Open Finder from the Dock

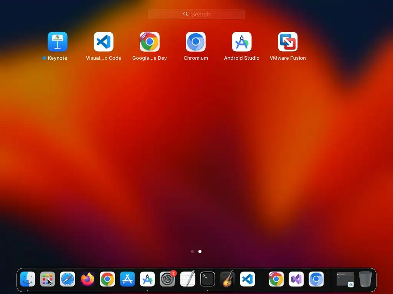28,279
